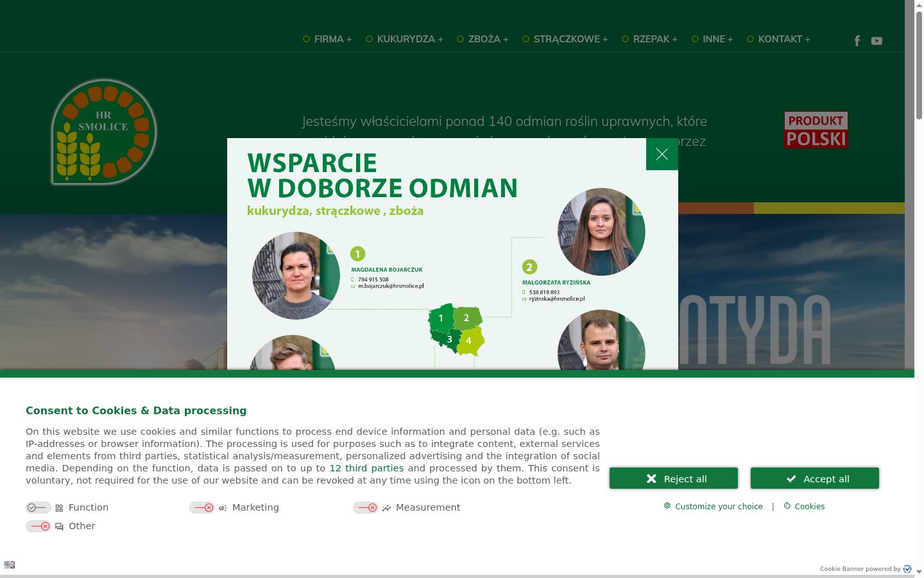Click the Consent to Cookies heading
The width and height of the screenshot is (924, 578).
(x=136, y=410)
